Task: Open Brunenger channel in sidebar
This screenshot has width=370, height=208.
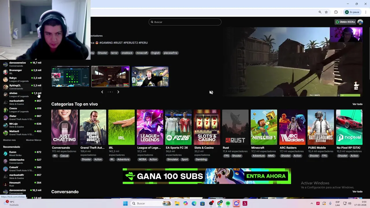Action: tap(23, 72)
